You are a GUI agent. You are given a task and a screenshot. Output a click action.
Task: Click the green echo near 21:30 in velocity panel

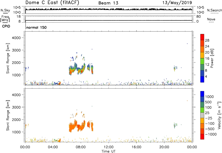point(175,125)
